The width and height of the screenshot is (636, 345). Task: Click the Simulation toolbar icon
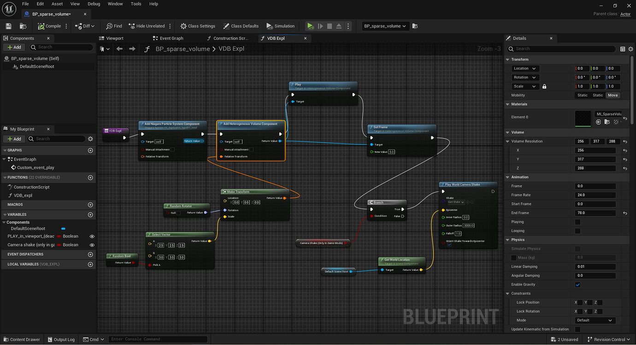coord(280,26)
